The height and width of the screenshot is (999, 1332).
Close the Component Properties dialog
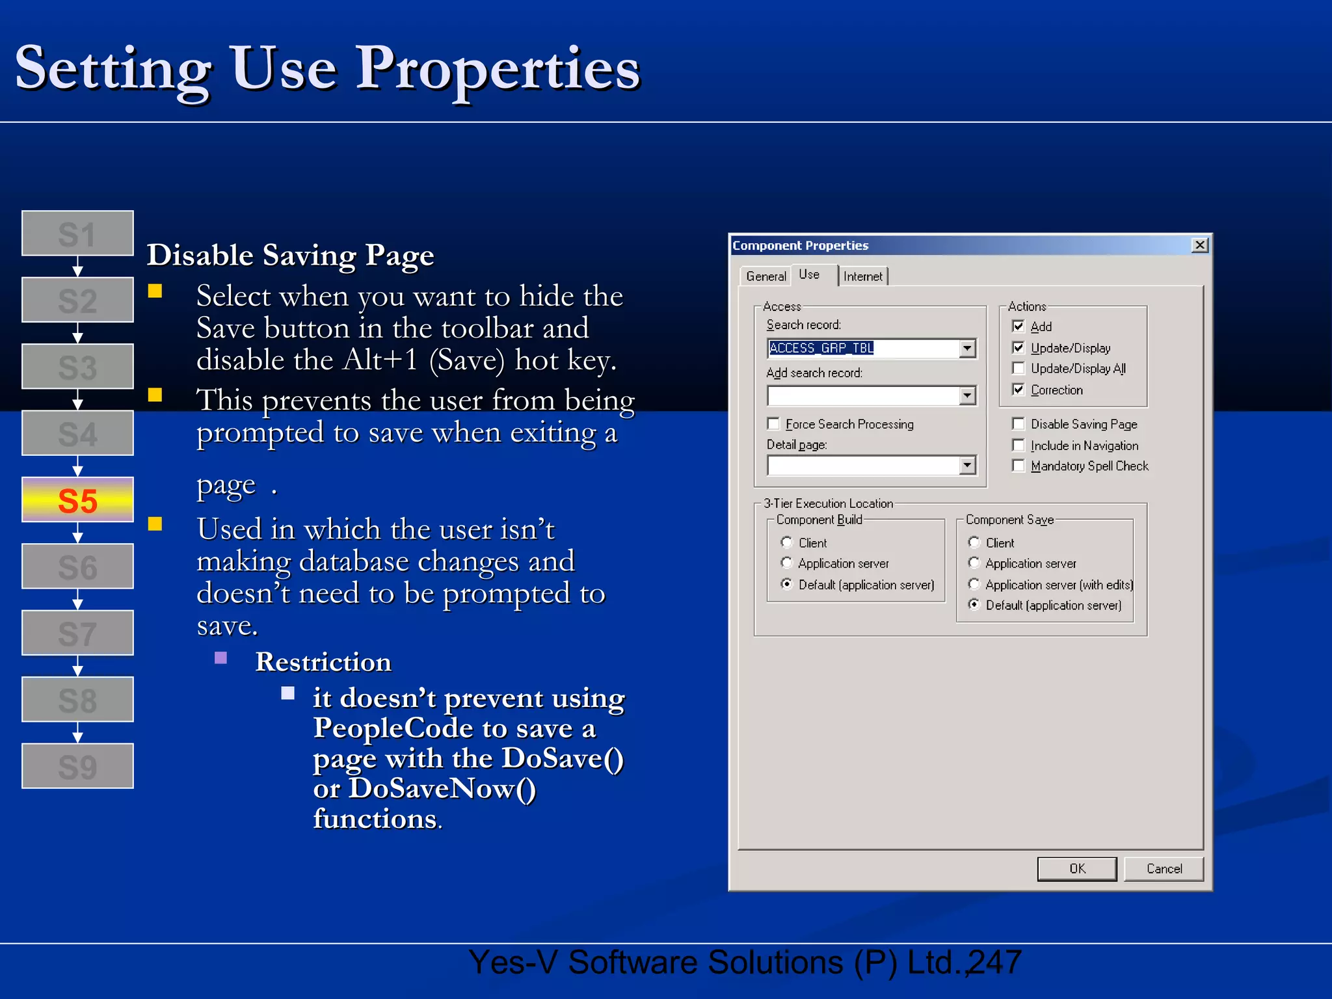(1200, 245)
